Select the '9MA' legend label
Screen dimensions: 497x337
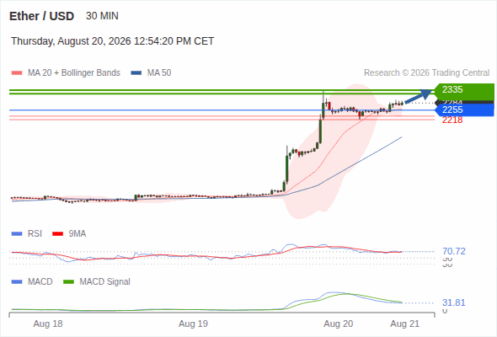[77, 234]
